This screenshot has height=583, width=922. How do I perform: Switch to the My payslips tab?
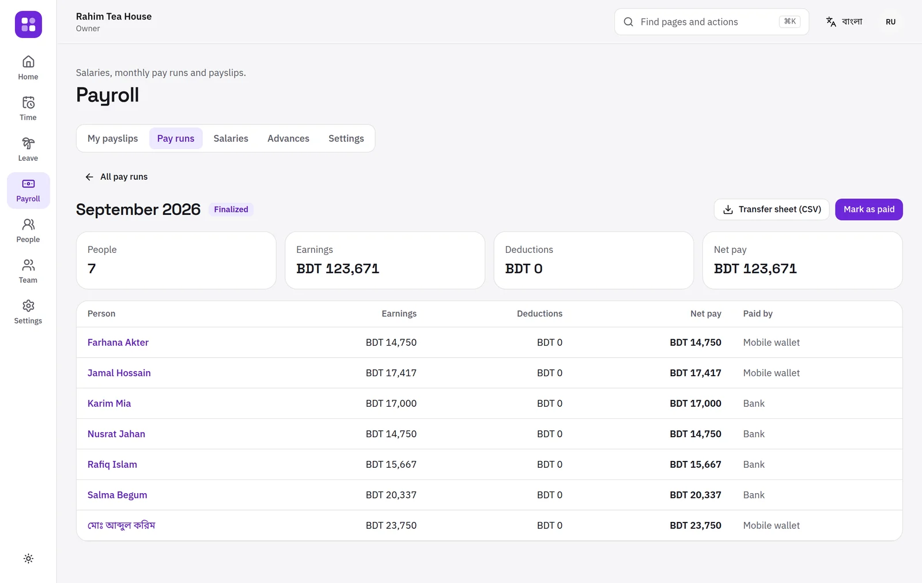112,138
